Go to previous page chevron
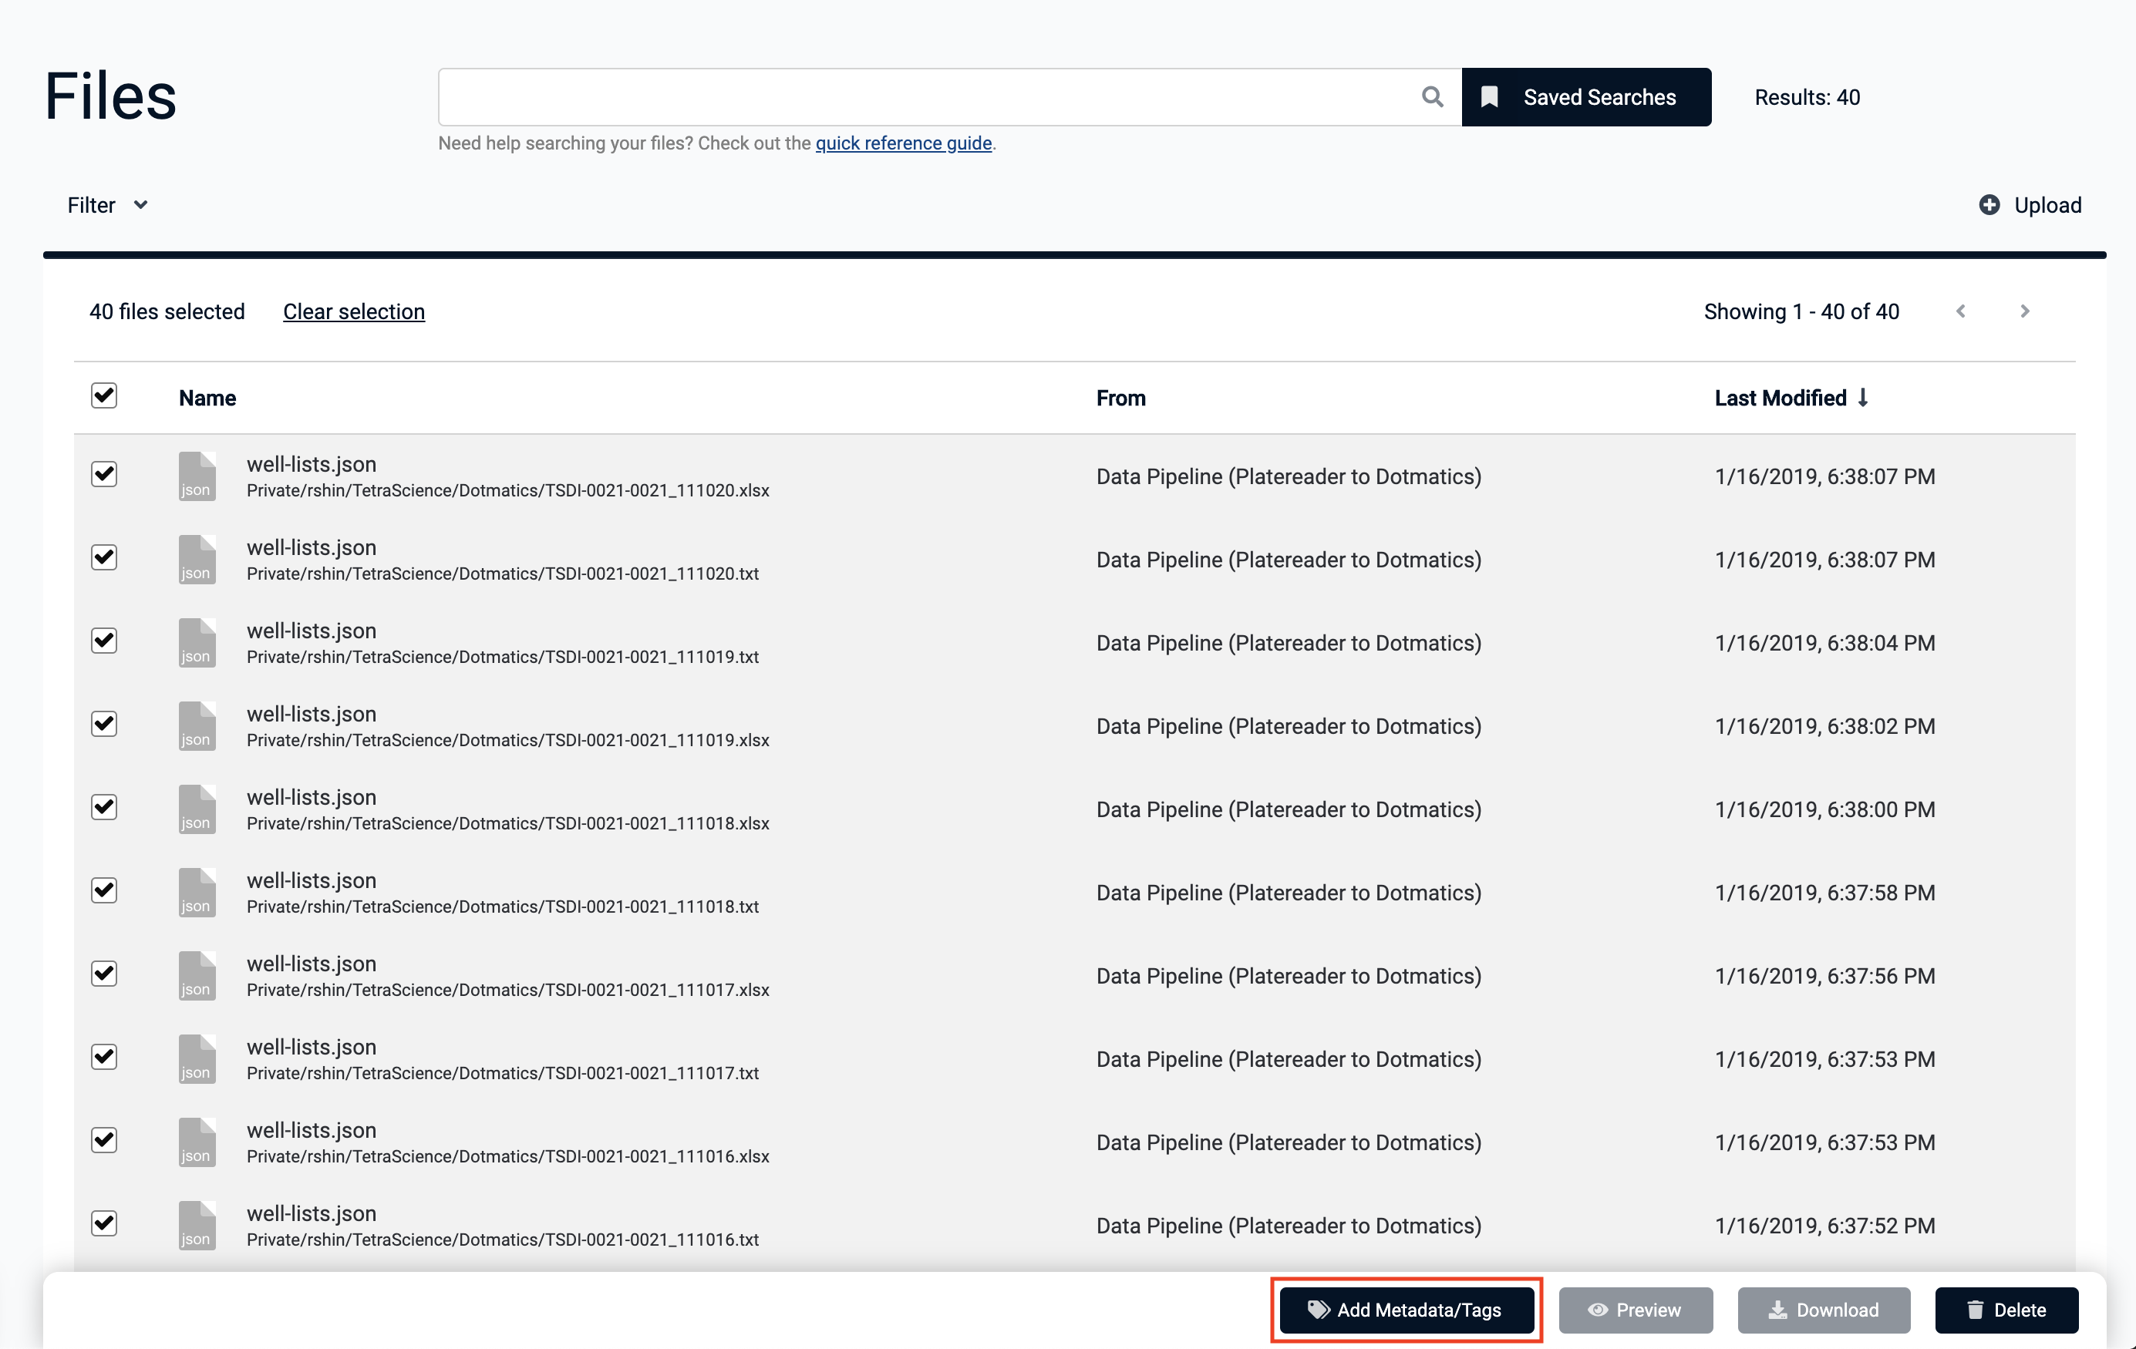 point(1961,311)
